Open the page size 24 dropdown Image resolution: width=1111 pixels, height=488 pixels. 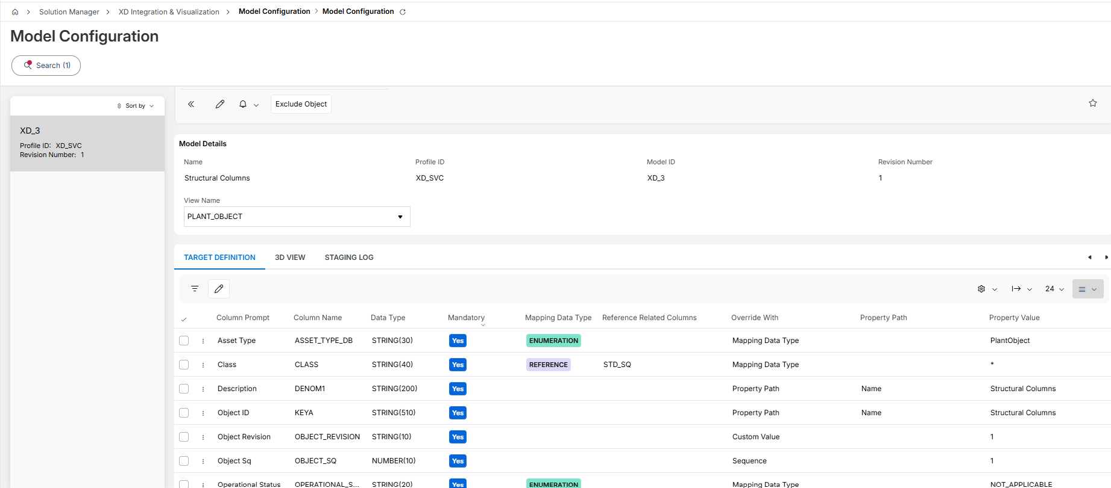click(1054, 289)
